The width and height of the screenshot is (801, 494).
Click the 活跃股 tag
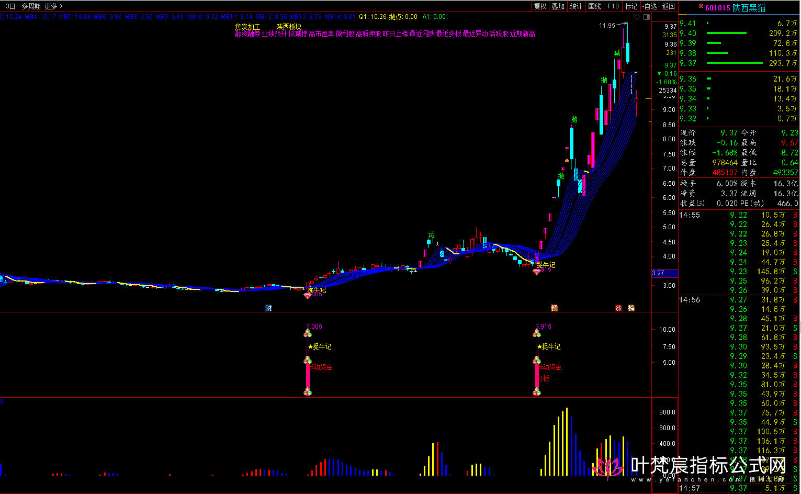(499, 34)
